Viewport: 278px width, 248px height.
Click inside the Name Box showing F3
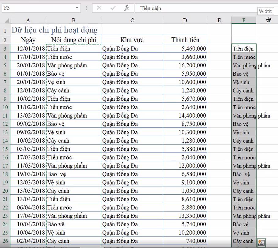point(37,8)
